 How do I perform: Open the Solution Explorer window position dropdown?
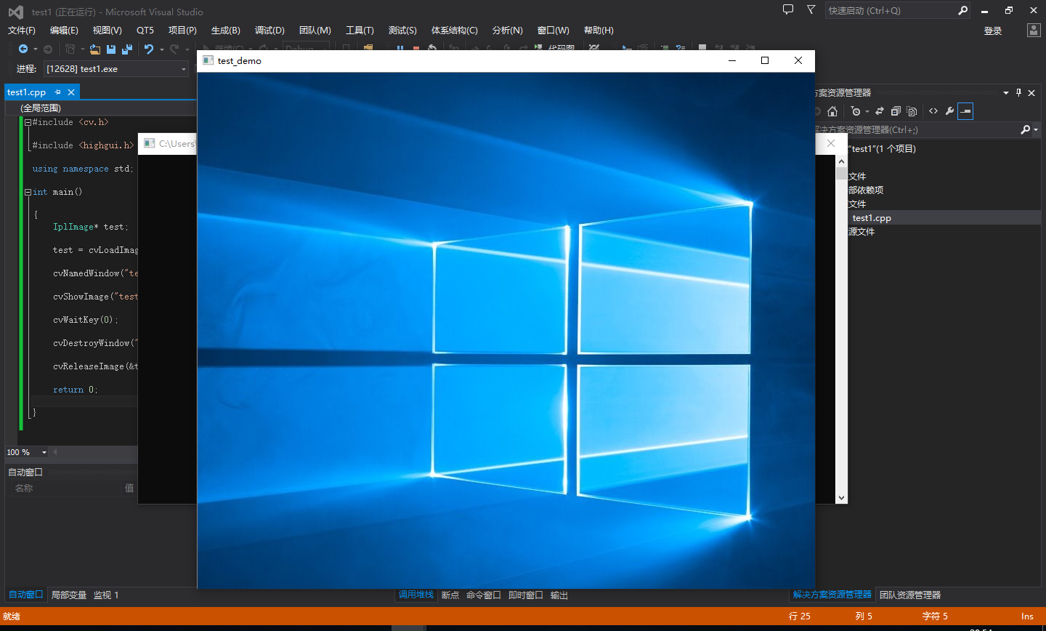click(x=1006, y=92)
